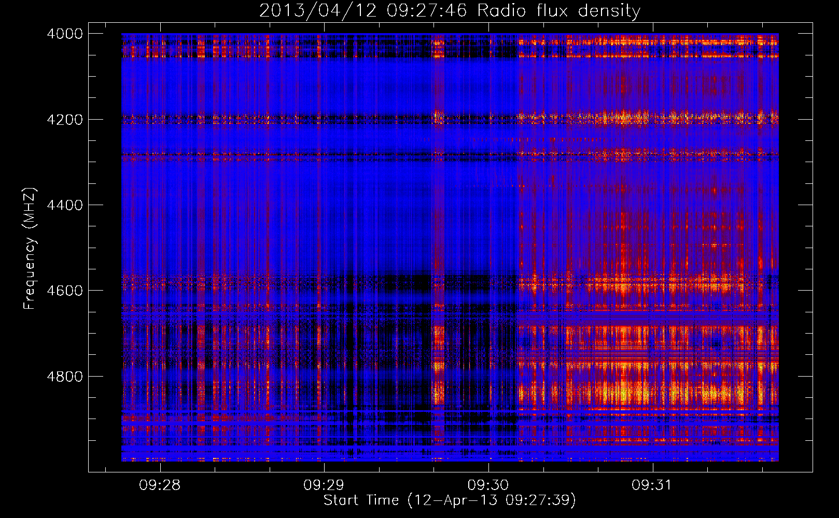Click the "Frequency (MHZ)" axis label
839x518 pixels.
[x=30, y=248]
